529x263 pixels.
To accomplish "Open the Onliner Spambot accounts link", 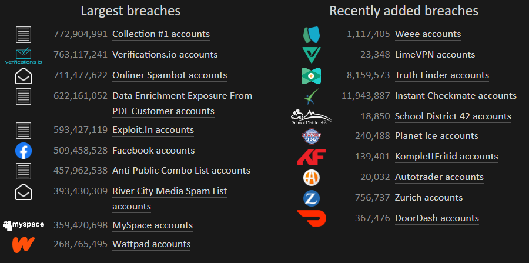I will click(169, 75).
